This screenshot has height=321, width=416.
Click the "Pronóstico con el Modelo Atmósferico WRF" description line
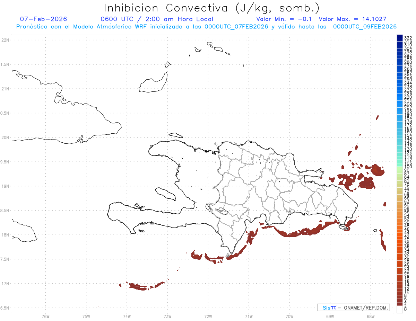pyautogui.click(x=207, y=27)
